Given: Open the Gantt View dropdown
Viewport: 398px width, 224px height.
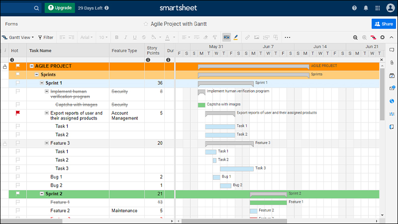Looking at the screenshot, I should (18, 37).
